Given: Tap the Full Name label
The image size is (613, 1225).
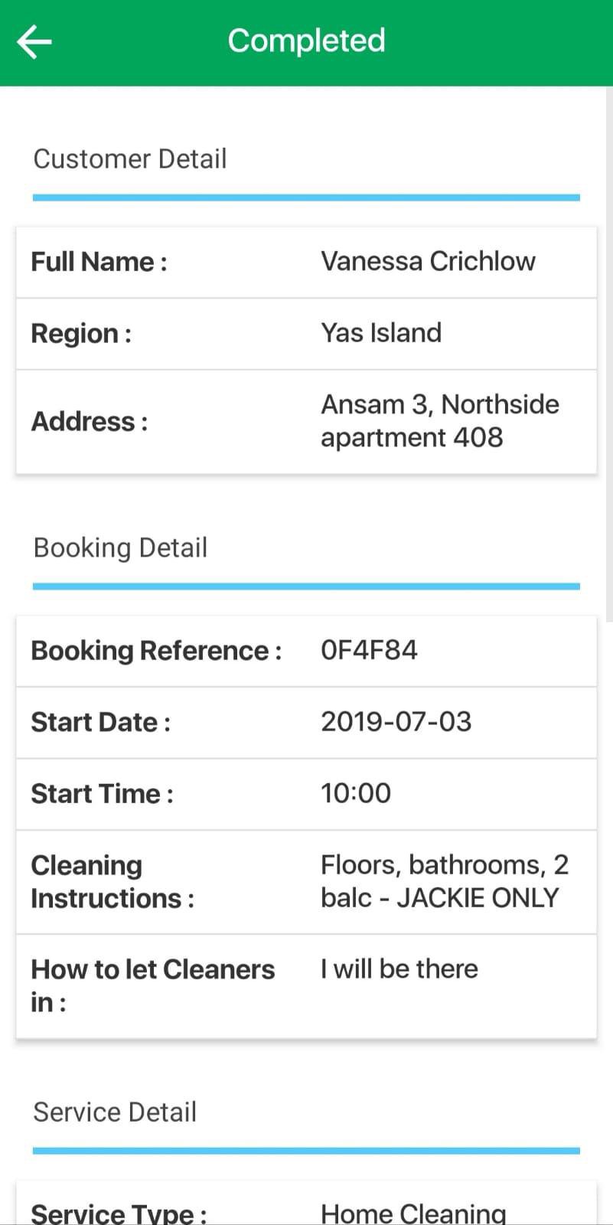Looking at the screenshot, I should (99, 262).
